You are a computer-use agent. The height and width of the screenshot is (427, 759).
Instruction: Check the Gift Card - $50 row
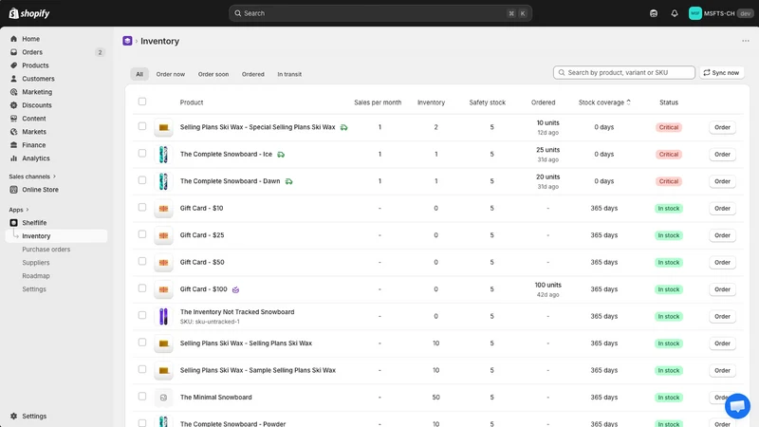click(141, 262)
